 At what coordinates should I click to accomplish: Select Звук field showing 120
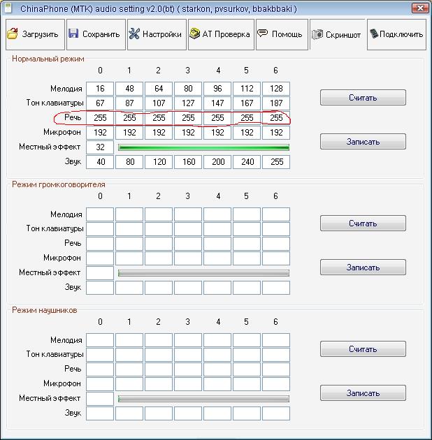click(159, 162)
